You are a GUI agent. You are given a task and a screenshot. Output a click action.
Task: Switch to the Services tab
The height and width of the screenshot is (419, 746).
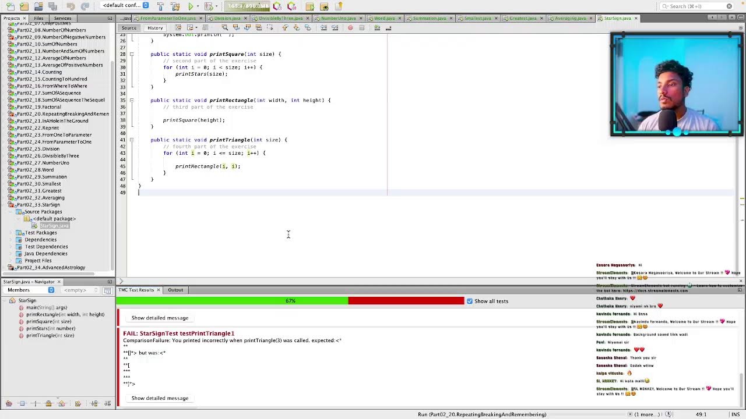[x=62, y=18]
